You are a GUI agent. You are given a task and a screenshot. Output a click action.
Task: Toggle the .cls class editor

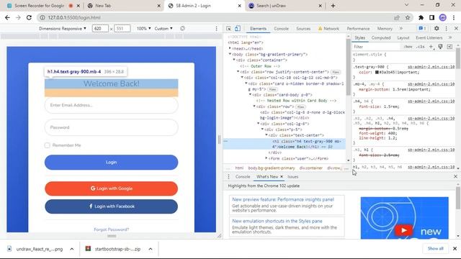(421, 47)
